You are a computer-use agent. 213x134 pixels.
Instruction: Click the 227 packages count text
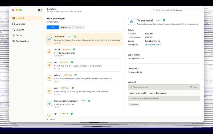[x=52, y=22]
